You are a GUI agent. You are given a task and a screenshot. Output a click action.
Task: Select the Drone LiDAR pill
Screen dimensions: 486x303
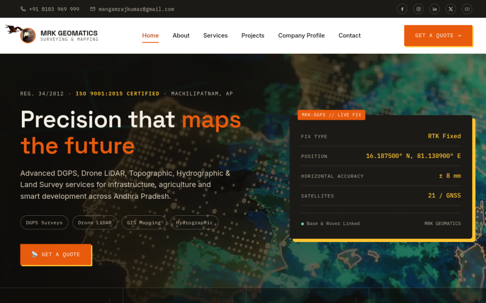click(x=95, y=223)
